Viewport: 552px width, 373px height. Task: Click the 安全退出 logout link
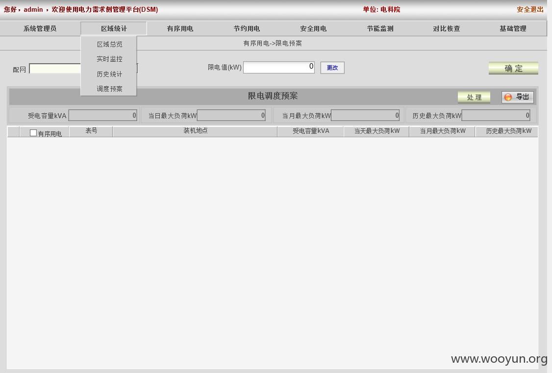(530, 9)
